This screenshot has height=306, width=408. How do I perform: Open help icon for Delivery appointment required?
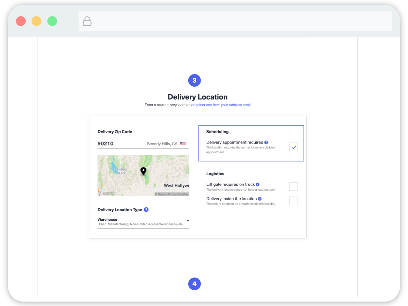[266, 142]
